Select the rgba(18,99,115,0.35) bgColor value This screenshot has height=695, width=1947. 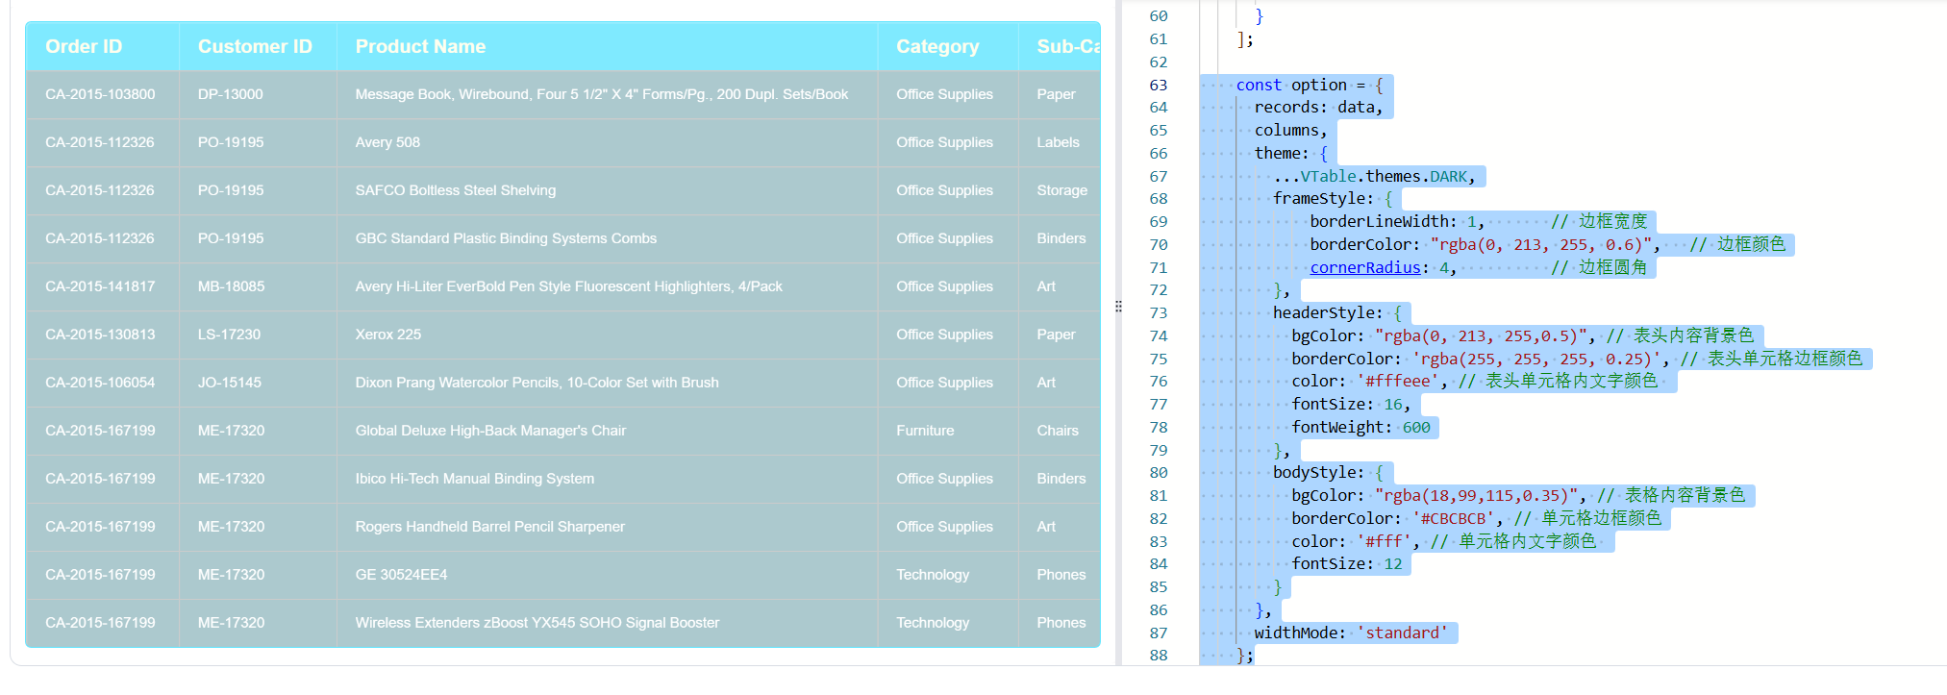(1476, 495)
